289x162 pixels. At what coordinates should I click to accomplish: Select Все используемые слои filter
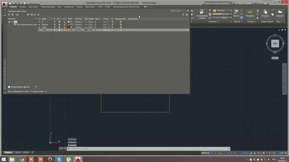pyautogui.click(x=27, y=24)
